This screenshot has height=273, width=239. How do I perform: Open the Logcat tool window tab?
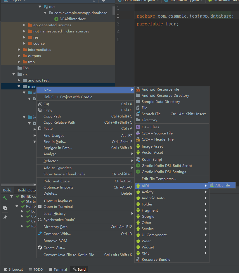pos(13,269)
